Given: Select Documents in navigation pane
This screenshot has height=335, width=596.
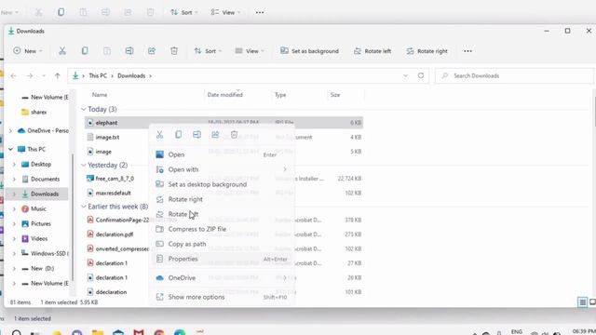Looking at the screenshot, I should 45,179.
